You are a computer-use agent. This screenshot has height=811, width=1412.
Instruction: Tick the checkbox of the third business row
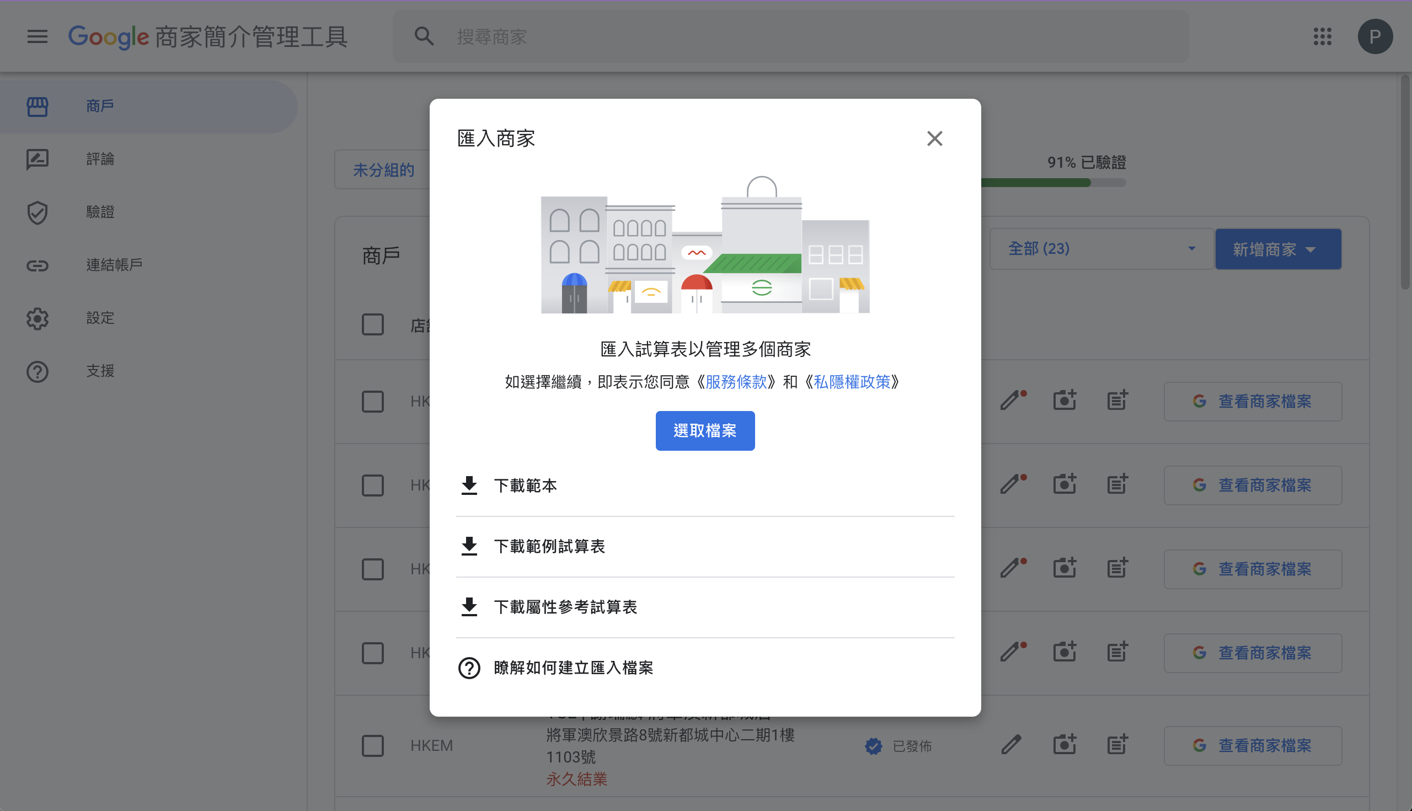point(372,569)
